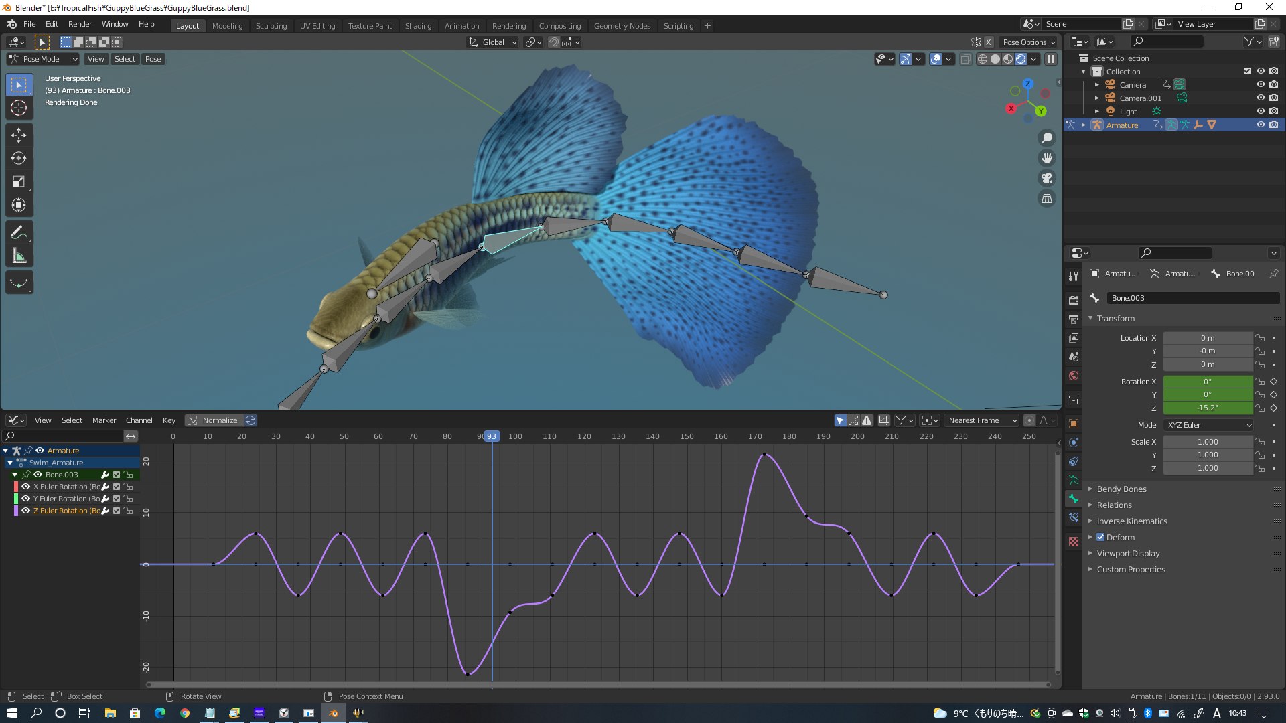The image size is (1286, 723).
Task: Toggle camera view icon in viewport
Action: (x=1046, y=178)
